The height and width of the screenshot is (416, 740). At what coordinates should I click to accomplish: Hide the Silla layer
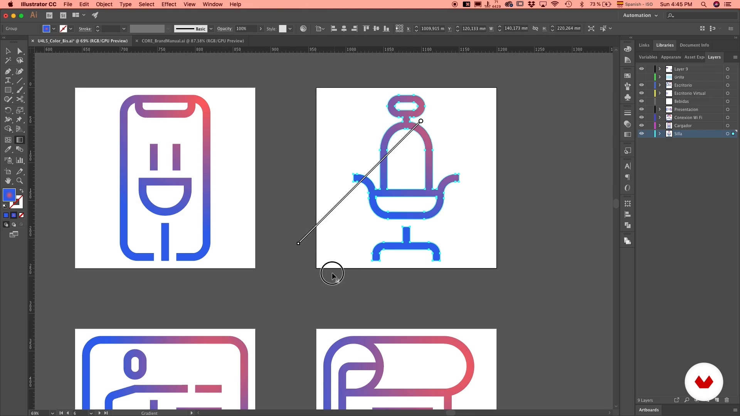[641, 134]
